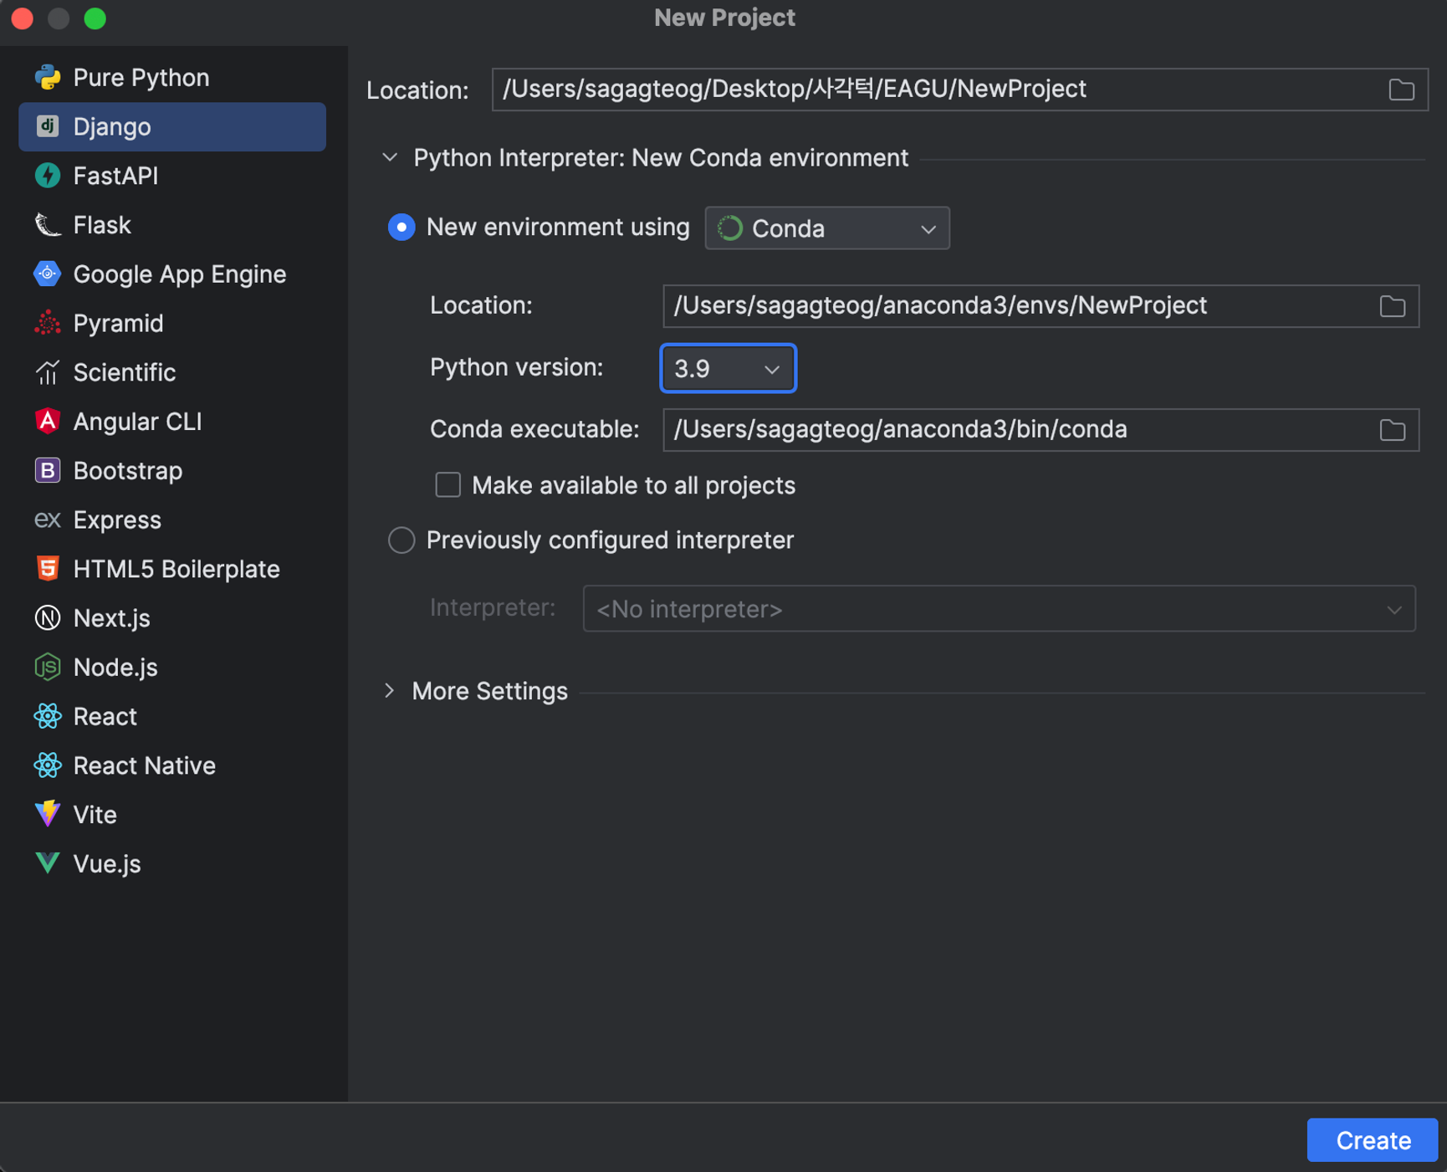Open the Python version 3.9 dropdown
Screen dimensions: 1447x1172
[x=728, y=368]
